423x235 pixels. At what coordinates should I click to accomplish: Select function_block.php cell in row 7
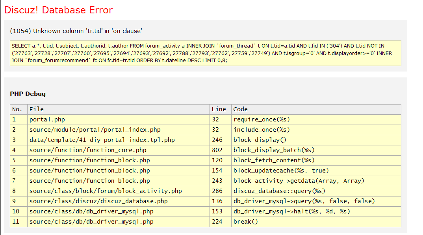(119, 181)
